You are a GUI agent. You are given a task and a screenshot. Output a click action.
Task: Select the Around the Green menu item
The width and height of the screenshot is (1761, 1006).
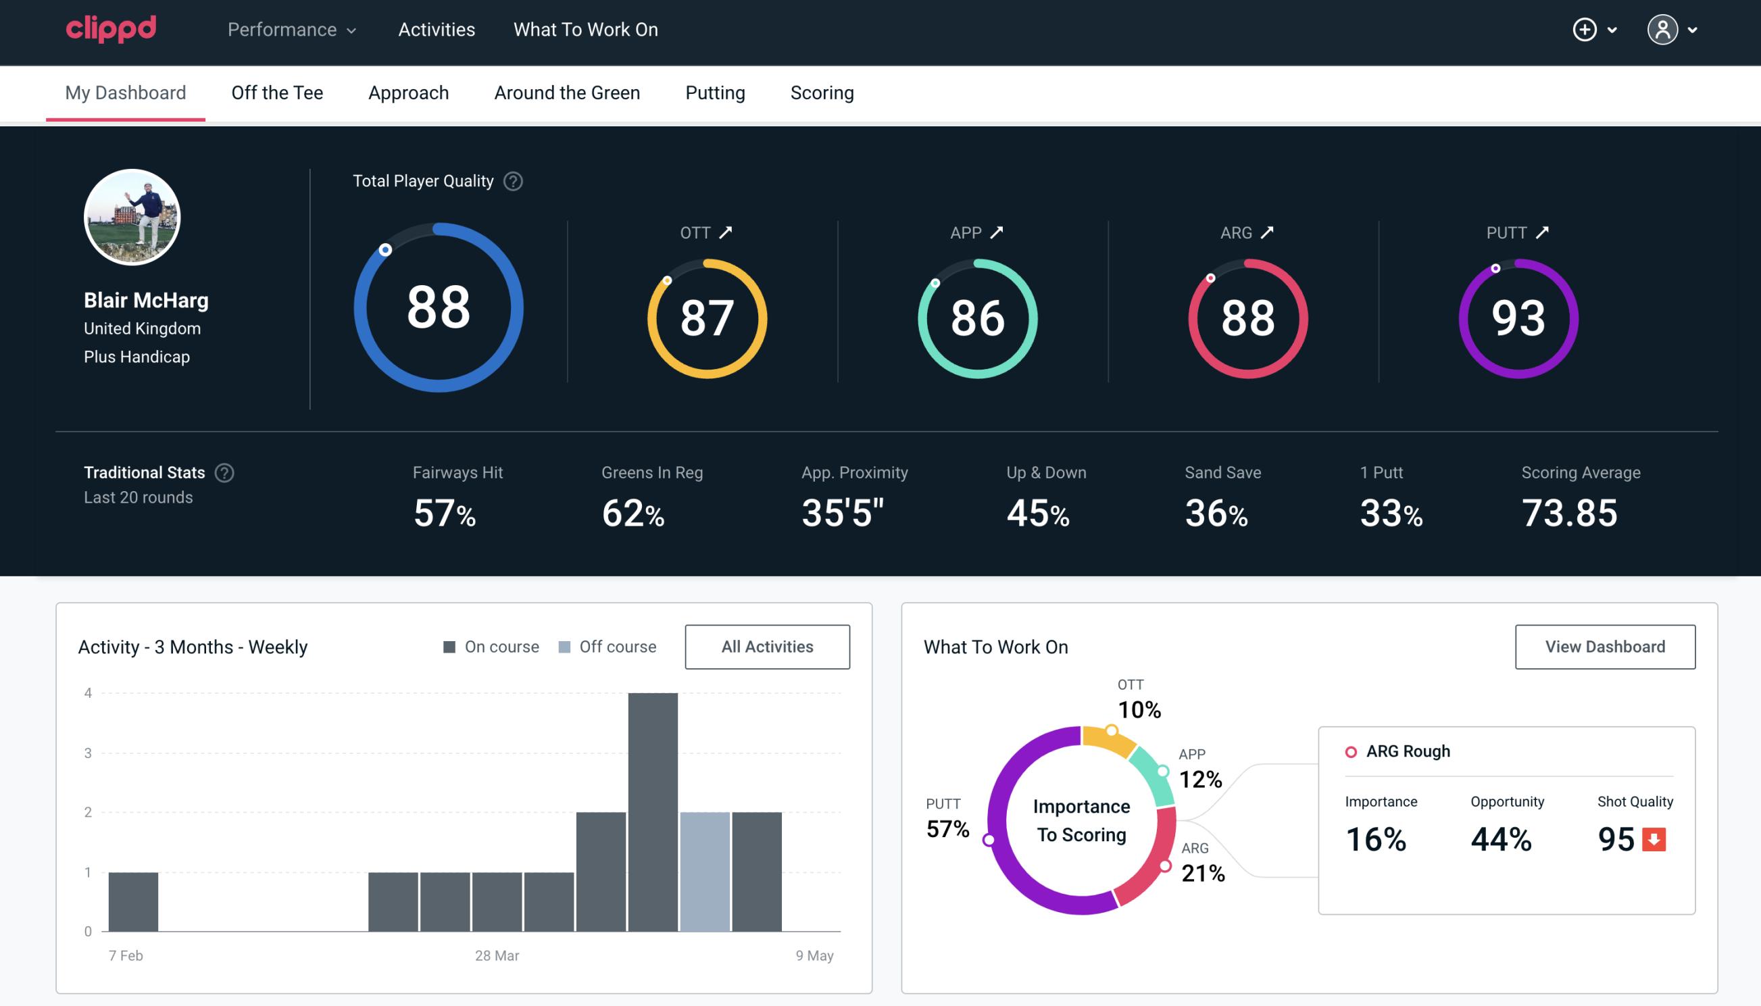point(566,92)
